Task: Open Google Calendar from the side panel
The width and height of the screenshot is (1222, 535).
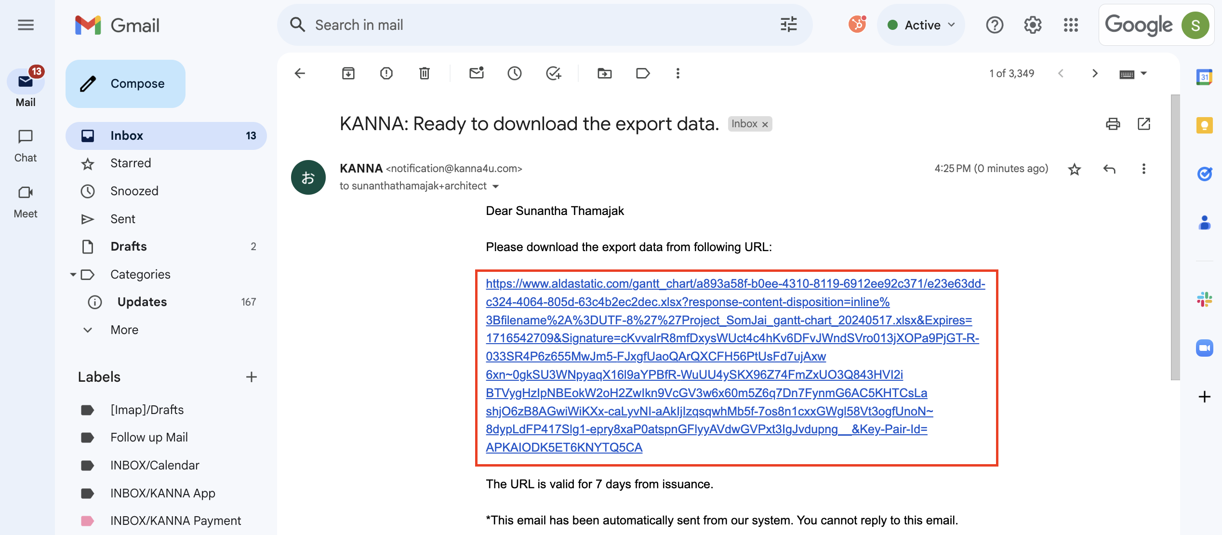Action: point(1204,77)
